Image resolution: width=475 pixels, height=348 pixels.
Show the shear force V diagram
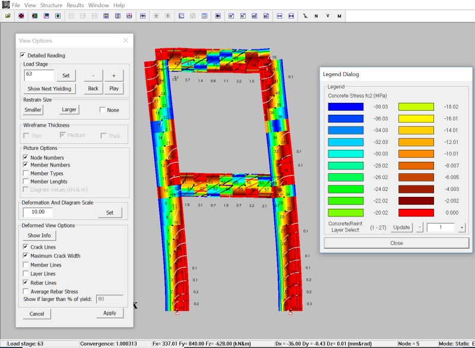[x=328, y=16]
